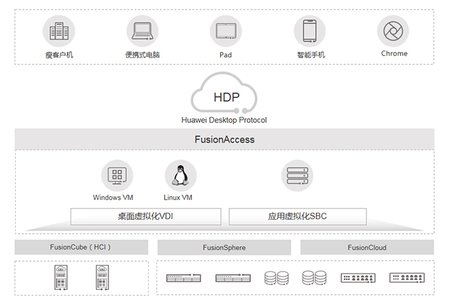
Task: Select the FusionSphere header
Action: [x=224, y=248]
